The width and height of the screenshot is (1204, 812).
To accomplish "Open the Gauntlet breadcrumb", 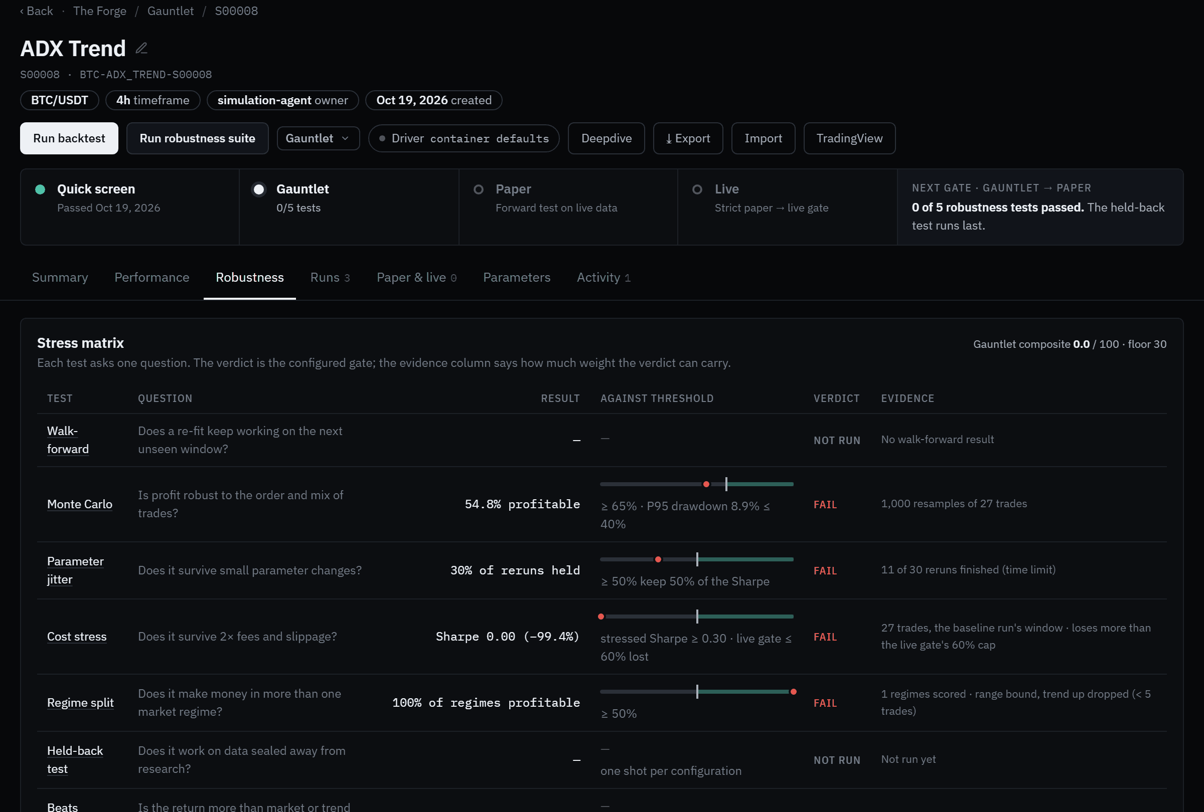I will click(171, 11).
